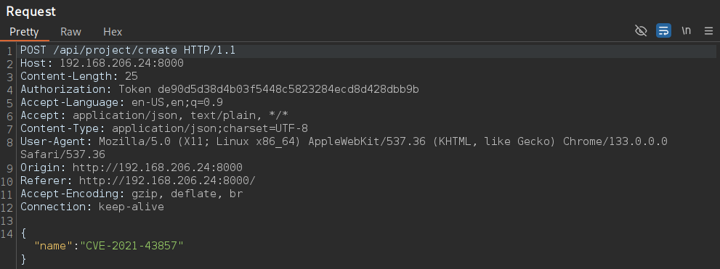Switch to the Raw tab
This screenshot has width=720, height=269.
(x=70, y=32)
